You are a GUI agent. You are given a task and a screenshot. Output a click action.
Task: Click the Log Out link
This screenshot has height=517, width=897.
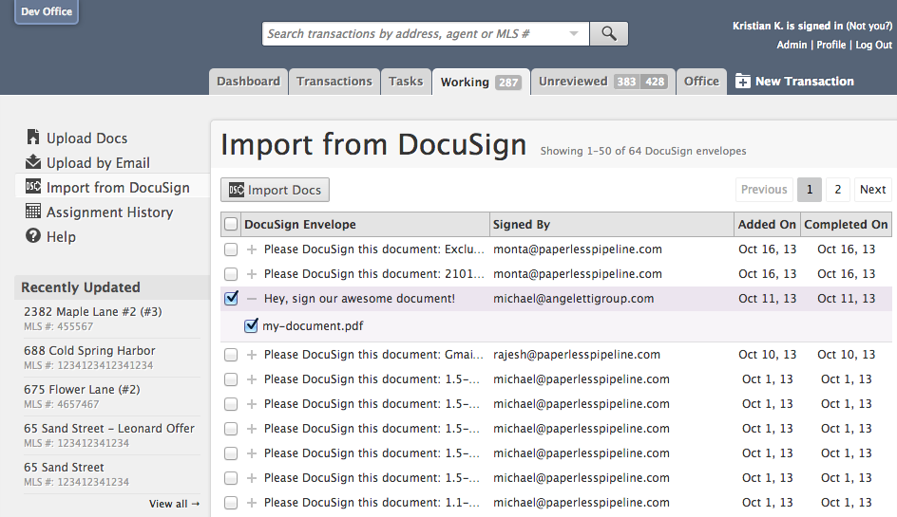click(873, 45)
